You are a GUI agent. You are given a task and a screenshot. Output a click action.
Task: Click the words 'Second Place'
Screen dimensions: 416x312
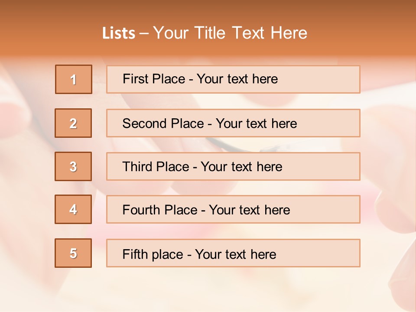163,123
